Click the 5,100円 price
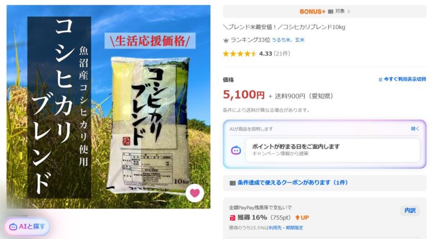 [244, 95]
